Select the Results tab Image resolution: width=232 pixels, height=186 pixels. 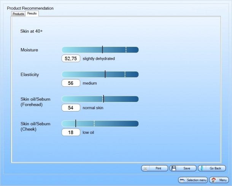click(32, 14)
